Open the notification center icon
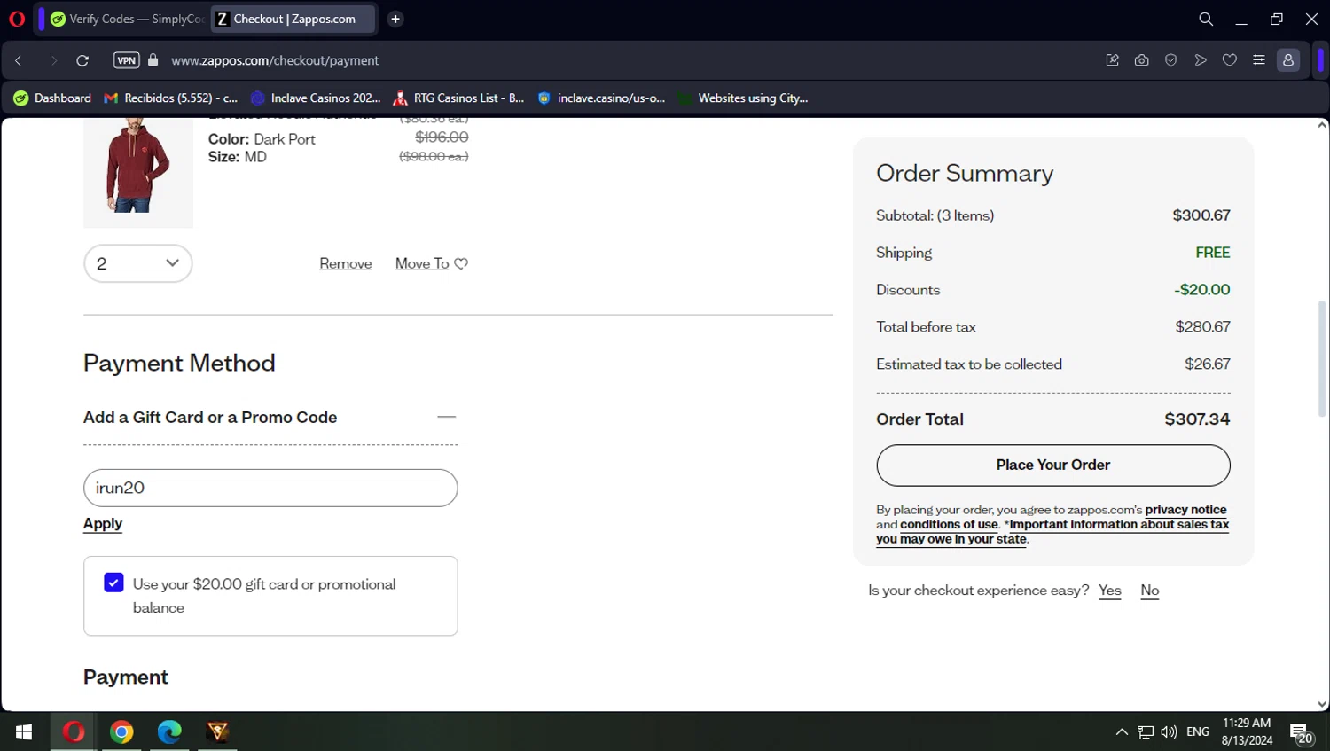Image resolution: width=1330 pixels, height=751 pixels. [1302, 733]
